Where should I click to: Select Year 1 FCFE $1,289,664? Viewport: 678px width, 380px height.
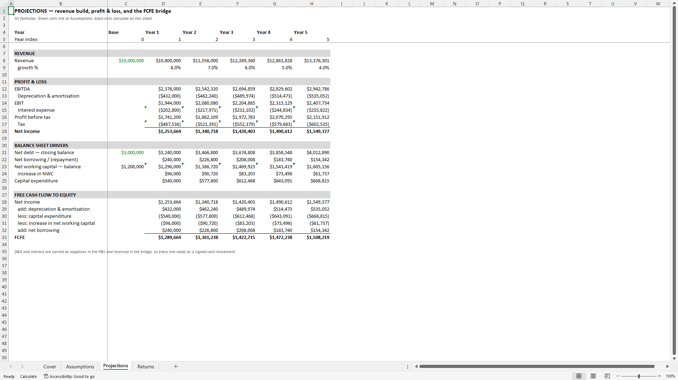coord(163,237)
